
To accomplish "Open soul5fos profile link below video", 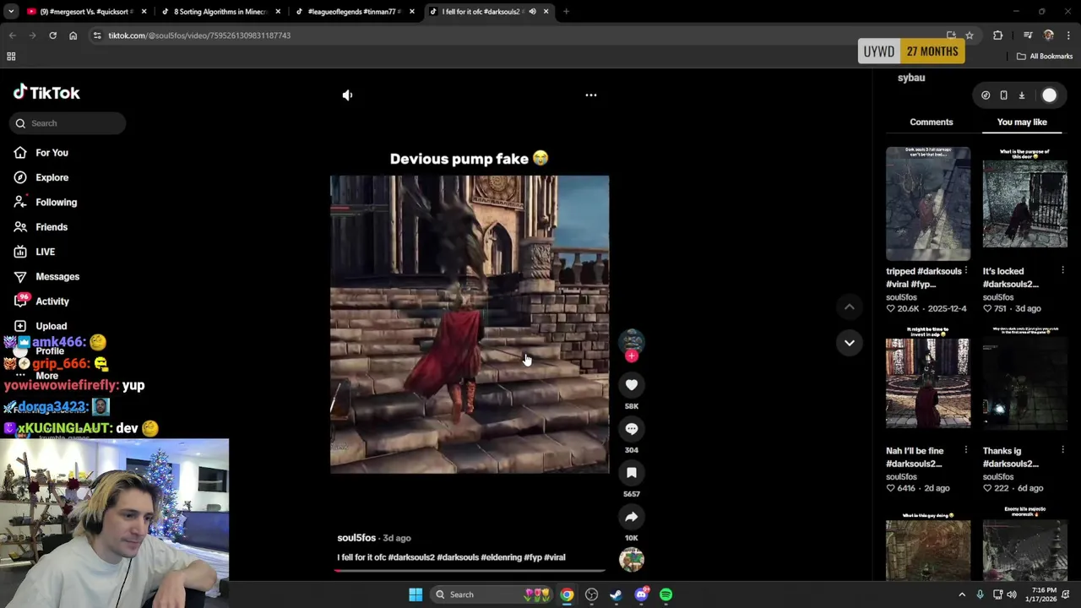I will pos(356,538).
